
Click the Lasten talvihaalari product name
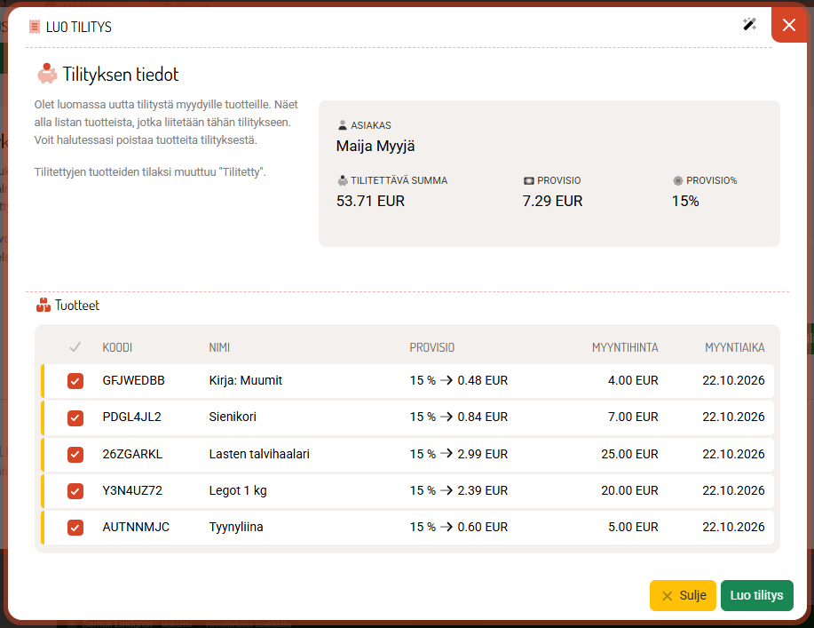[259, 454]
